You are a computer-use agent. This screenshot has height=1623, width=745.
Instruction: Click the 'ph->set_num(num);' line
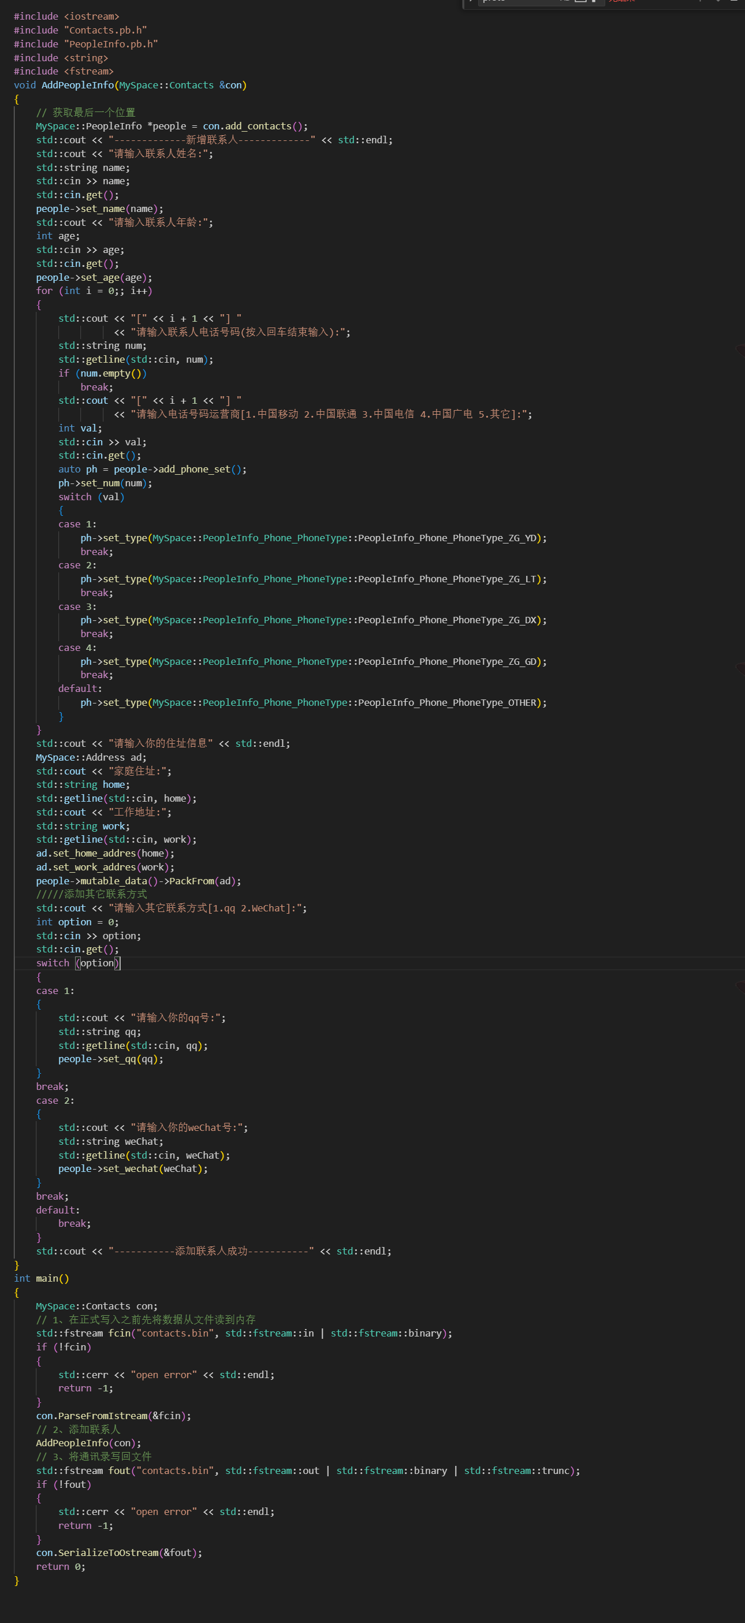pyautogui.click(x=105, y=483)
